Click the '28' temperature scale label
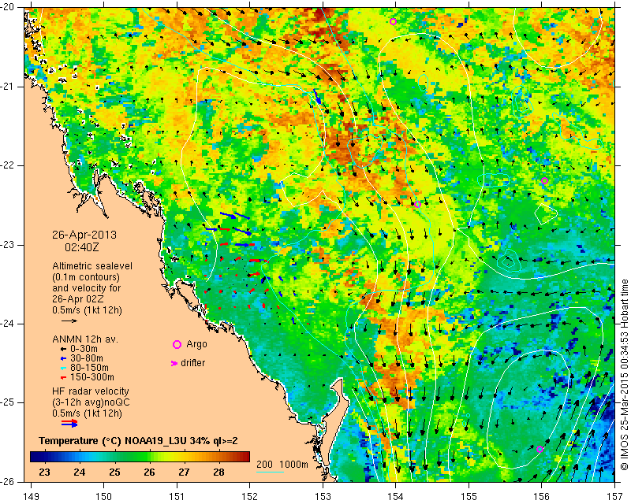 coord(218,472)
